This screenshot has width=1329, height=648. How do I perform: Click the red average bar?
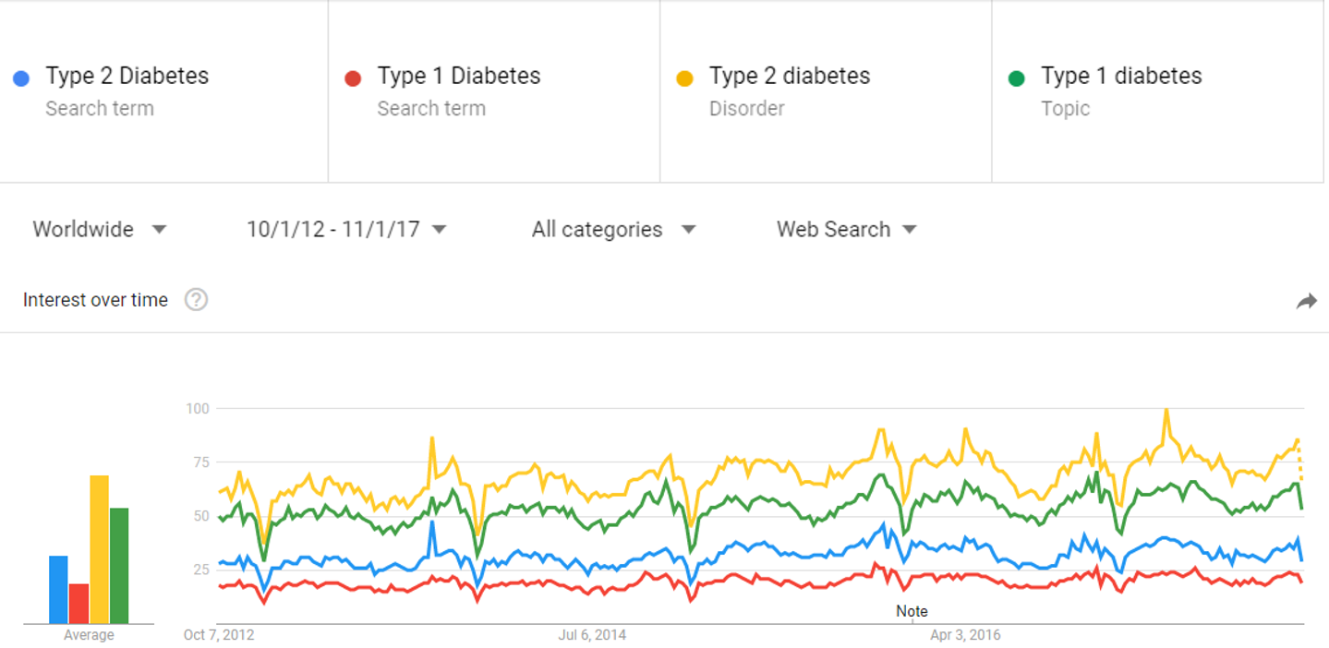79,604
